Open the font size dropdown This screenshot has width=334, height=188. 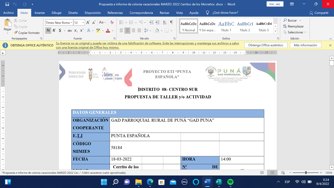pos(83,23)
